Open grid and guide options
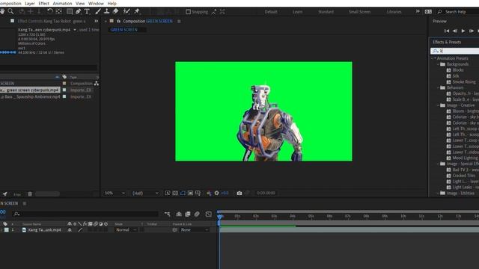Screen dimensions: 479x269 198,193
